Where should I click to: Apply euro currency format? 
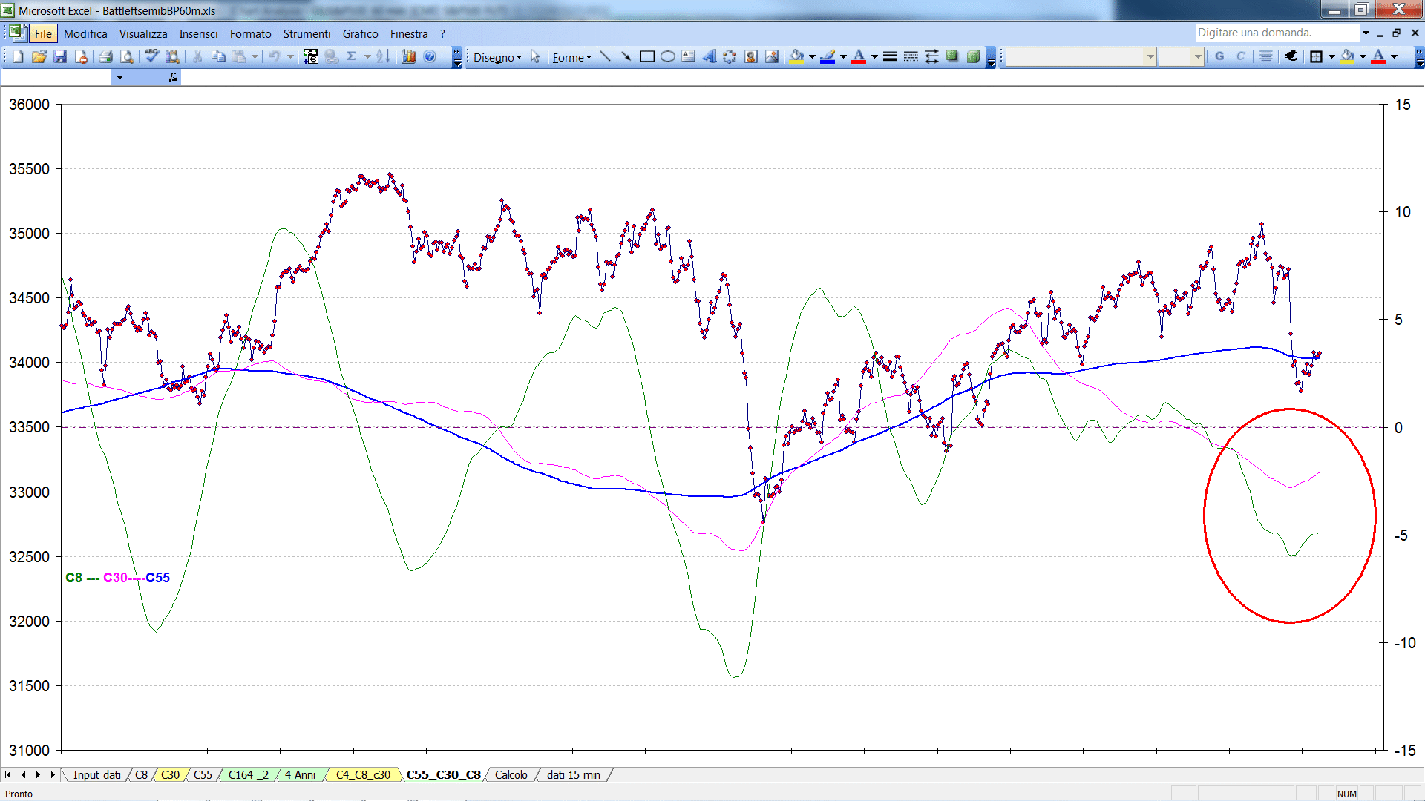[1291, 56]
